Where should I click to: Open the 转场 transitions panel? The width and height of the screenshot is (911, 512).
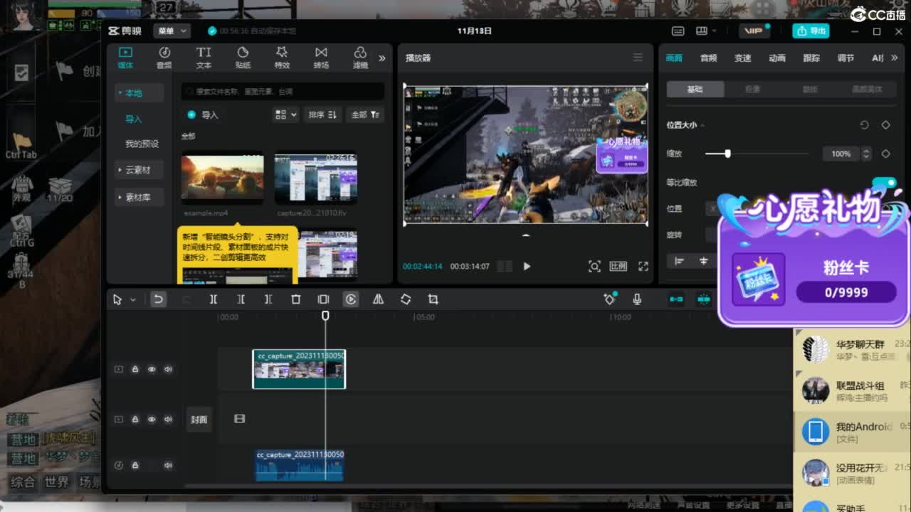pos(321,58)
